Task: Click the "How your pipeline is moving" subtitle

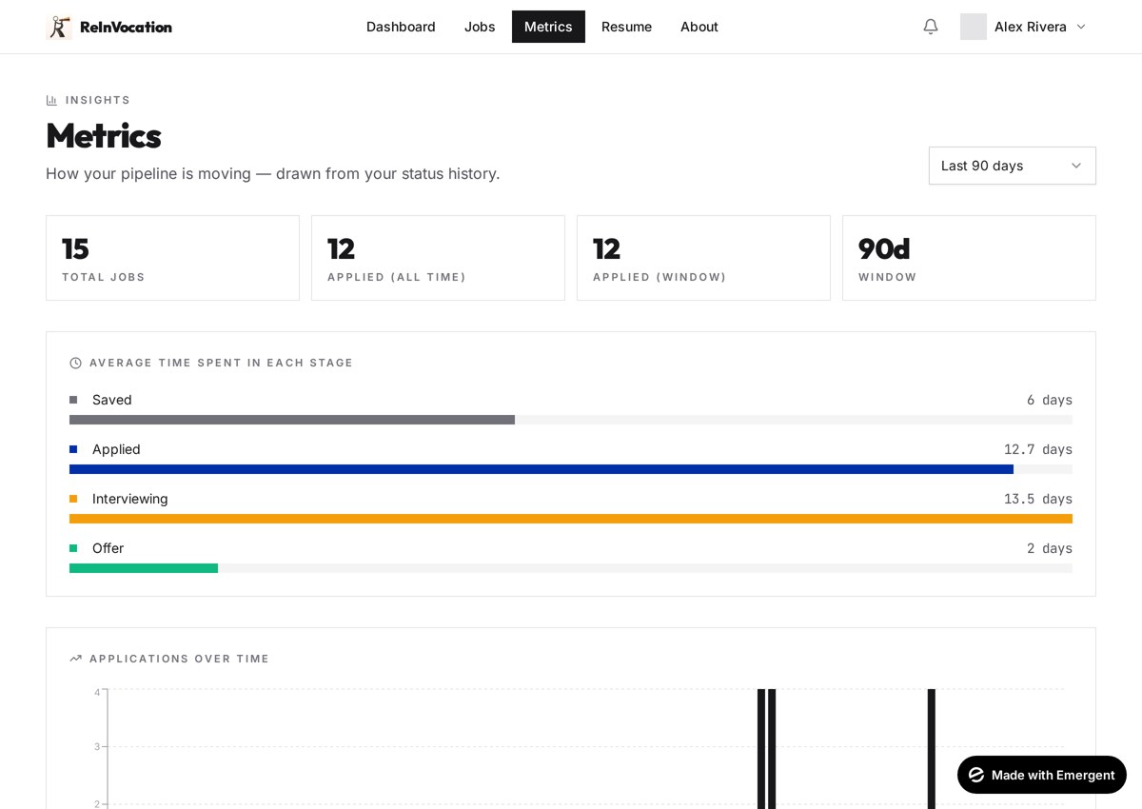Action: pos(273,173)
